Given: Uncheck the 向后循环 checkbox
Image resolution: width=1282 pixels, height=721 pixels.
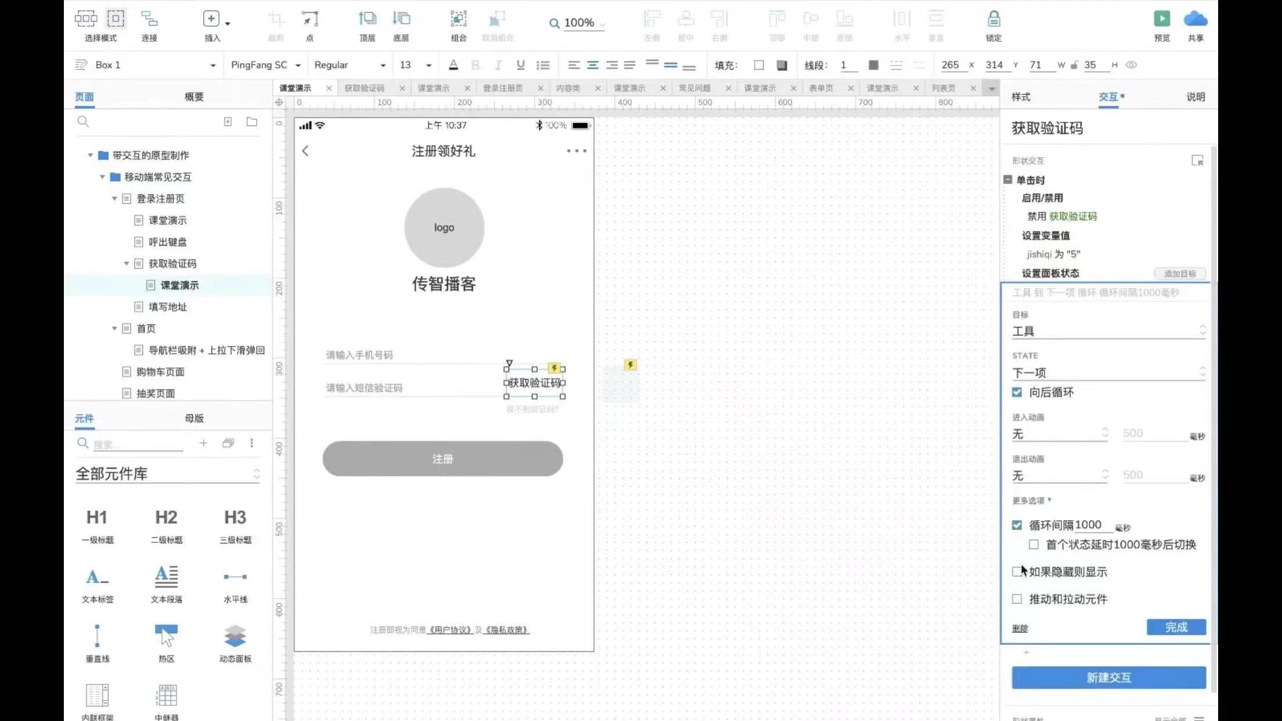Looking at the screenshot, I should 1017,392.
